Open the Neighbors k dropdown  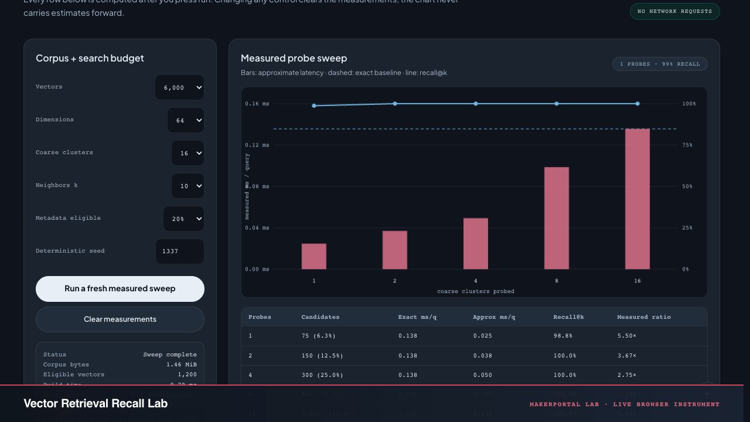point(187,186)
